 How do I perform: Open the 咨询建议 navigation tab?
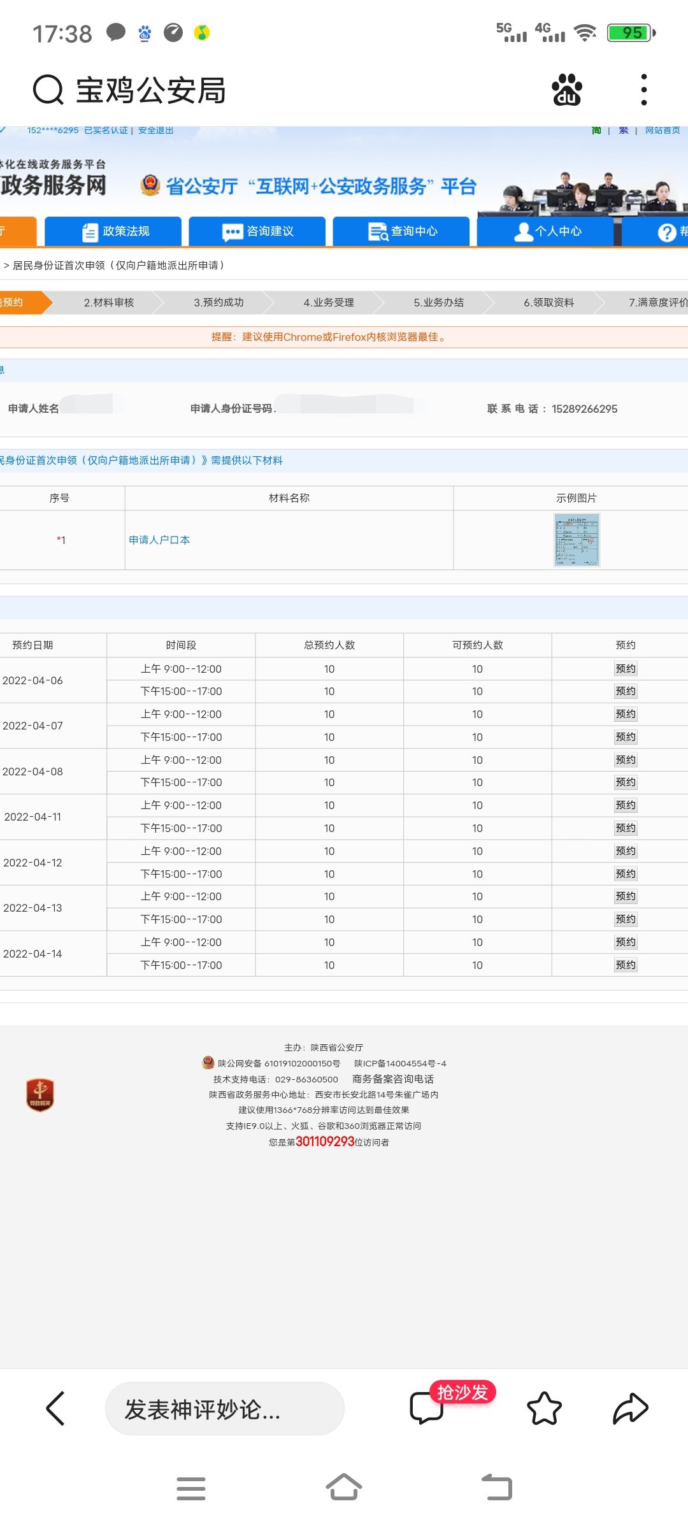tap(257, 231)
